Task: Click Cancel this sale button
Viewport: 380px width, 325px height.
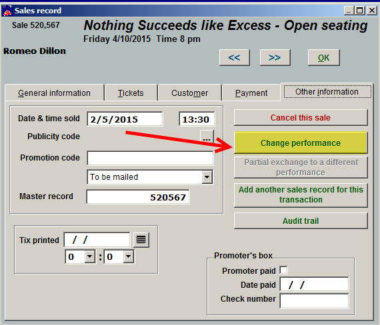Action: [x=301, y=118]
